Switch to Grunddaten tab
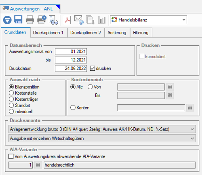This screenshot has width=202, height=175. coord(15,32)
